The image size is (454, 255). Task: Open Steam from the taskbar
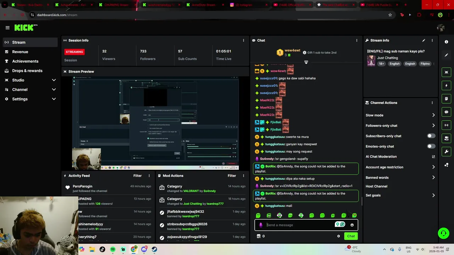tap(154, 249)
